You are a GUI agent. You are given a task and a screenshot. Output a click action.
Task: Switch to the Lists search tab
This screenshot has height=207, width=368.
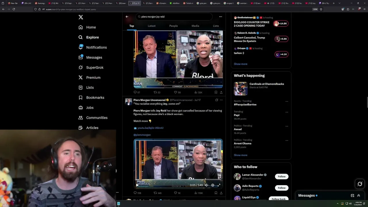click(x=216, y=26)
